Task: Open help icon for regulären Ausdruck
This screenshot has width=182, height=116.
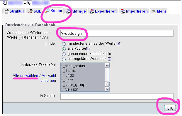Action: [109, 59]
